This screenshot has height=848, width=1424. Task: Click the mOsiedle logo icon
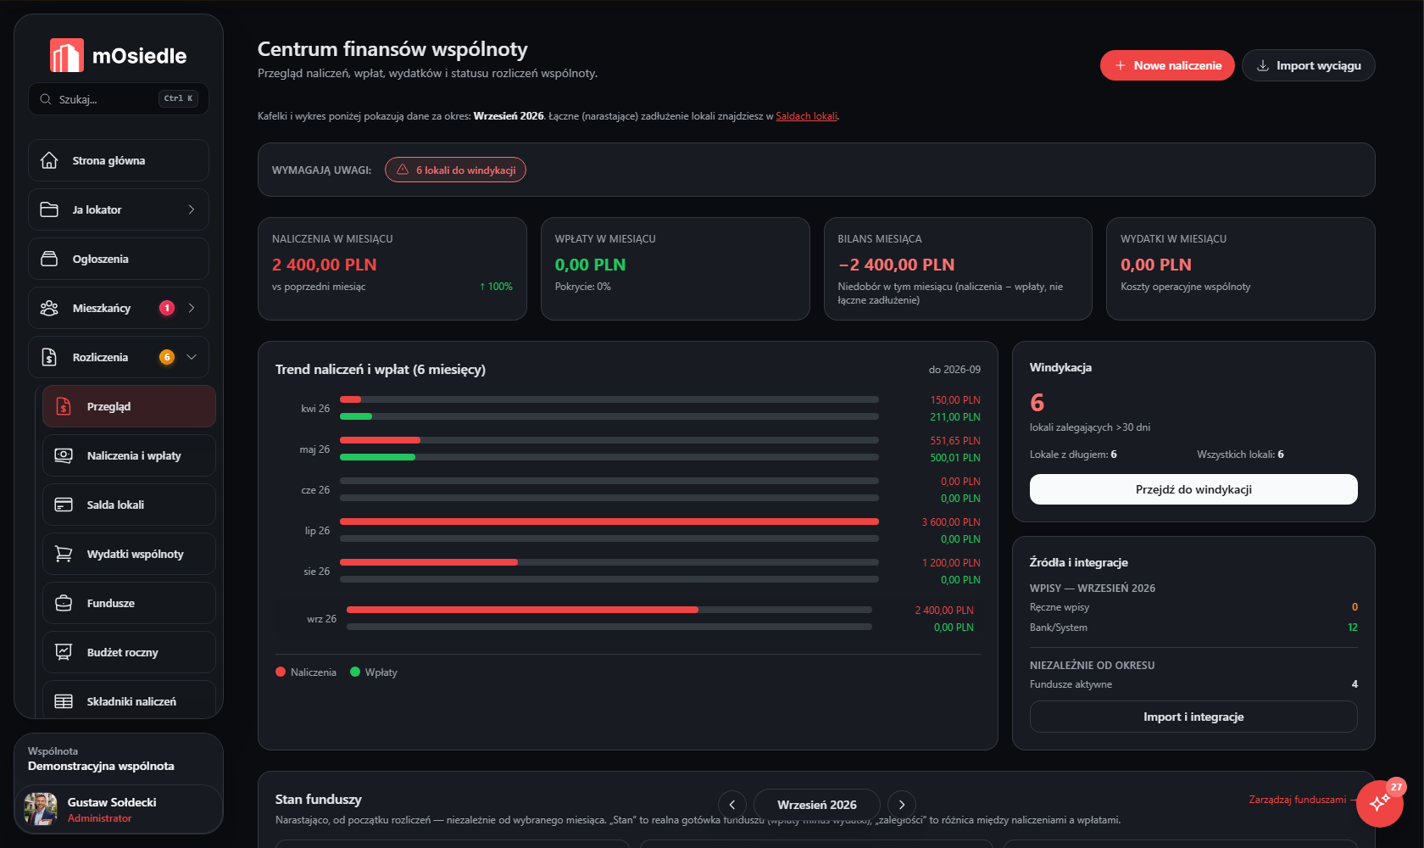67,55
